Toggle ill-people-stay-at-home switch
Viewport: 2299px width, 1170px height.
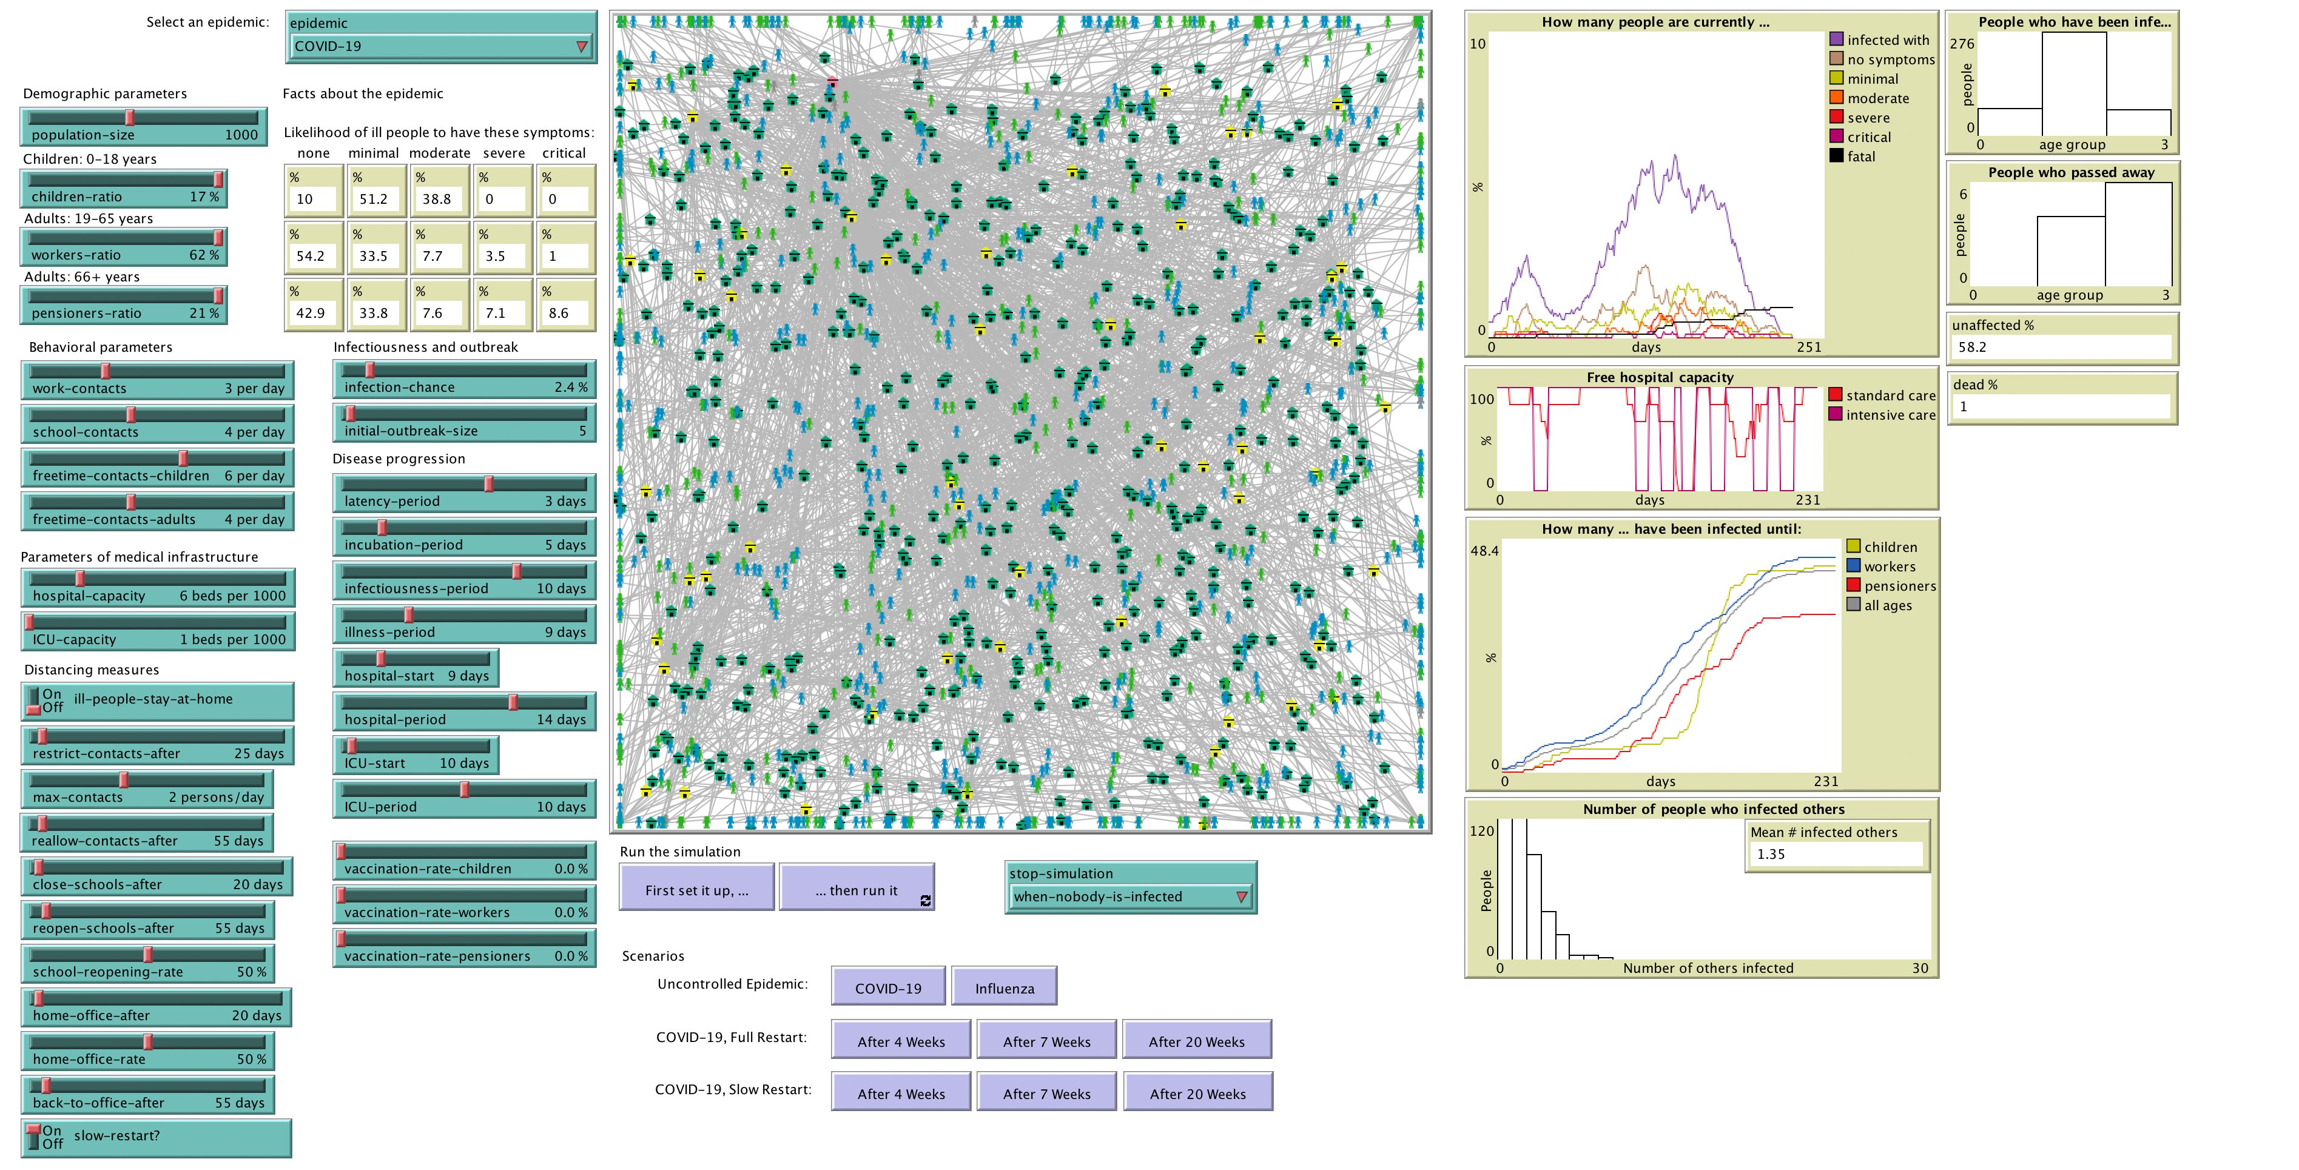coord(35,701)
